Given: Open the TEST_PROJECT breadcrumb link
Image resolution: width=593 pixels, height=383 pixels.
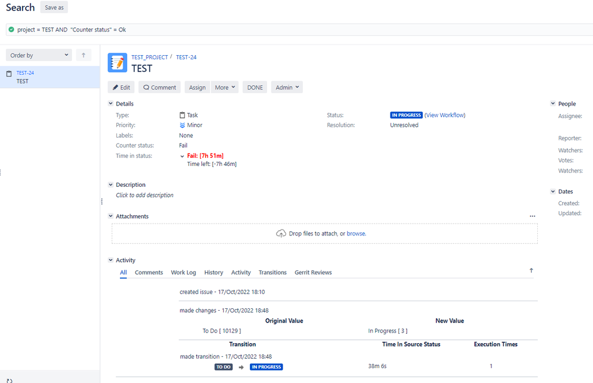Looking at the screenshot, I should pyautogui.click(x=150, y=57).
